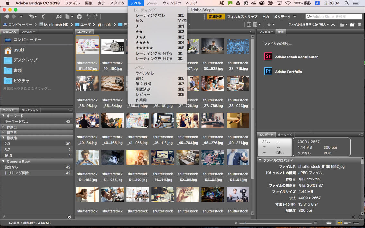This screenshot has width=365, height=228.
Task: Open Adobe Portfolio publish option
Action: [283, 71]
